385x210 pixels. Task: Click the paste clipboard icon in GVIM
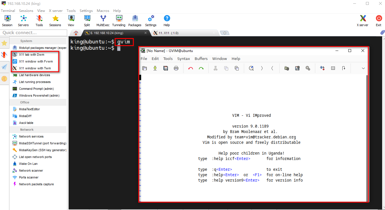[237, 68]
